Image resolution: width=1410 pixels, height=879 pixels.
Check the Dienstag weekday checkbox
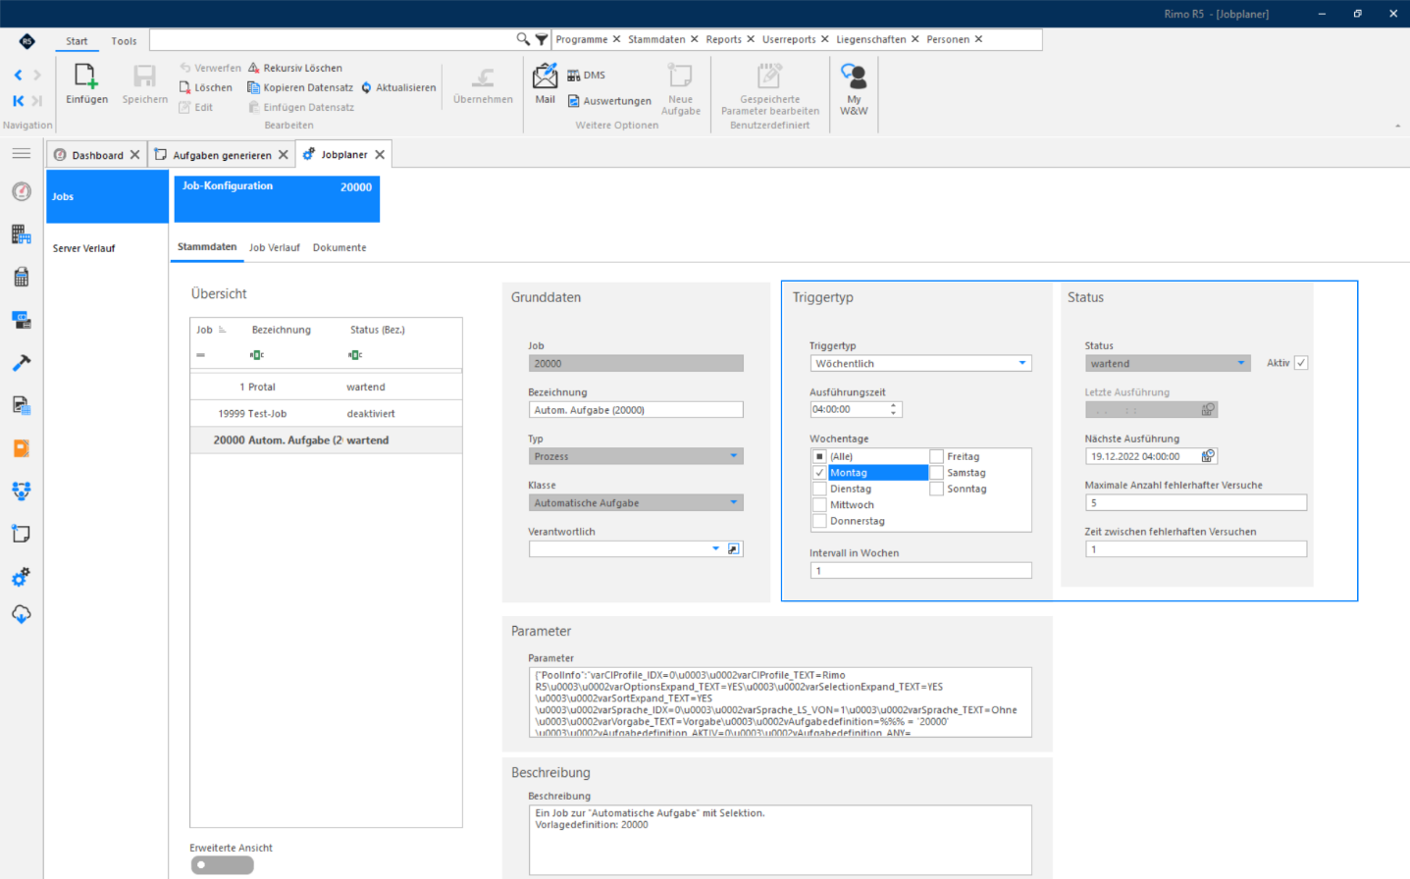819,489
